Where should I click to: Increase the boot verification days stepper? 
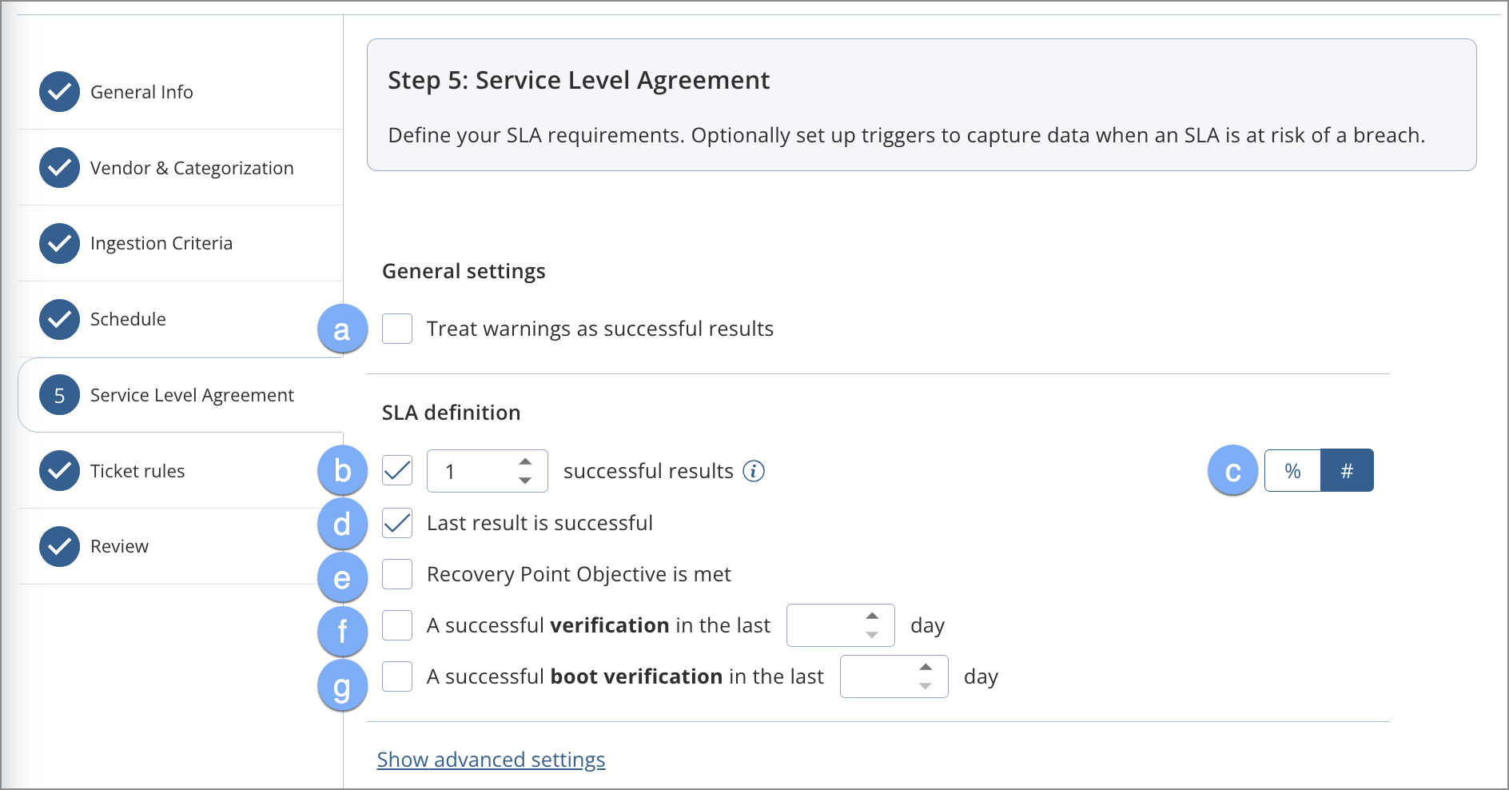point(926,667)
